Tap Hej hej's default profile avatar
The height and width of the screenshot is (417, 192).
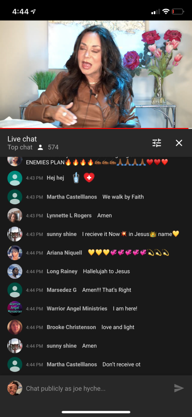pos(15,178)
